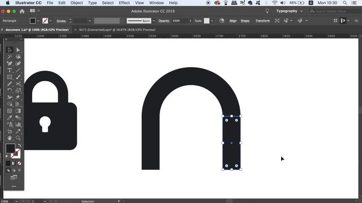Open the Basic brush definition dropdown

coord(154,21)
